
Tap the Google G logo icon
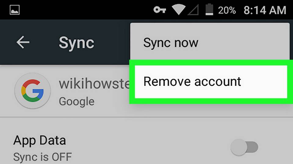point(33,91)
